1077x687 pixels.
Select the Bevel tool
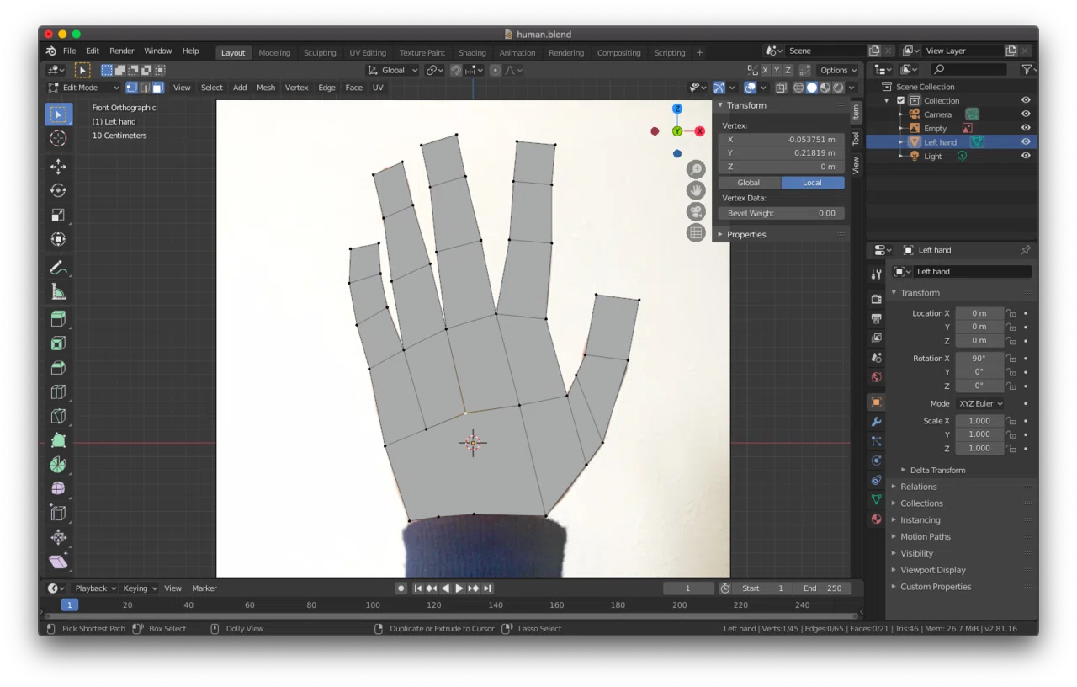pos(58,368)
